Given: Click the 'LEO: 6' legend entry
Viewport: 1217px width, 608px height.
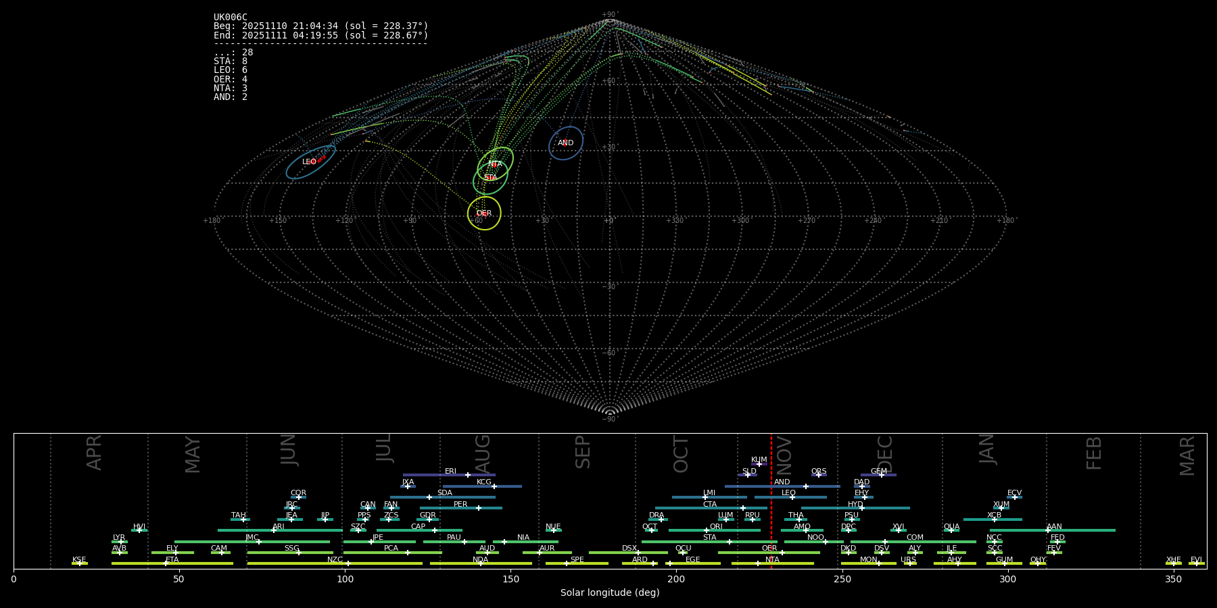Looking at the screenshot, I should 231,70.
